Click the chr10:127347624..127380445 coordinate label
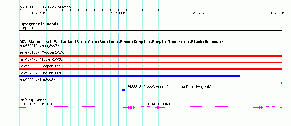This screenshot has width=291, height=126. pyautogui.click(x=45, y=7)
